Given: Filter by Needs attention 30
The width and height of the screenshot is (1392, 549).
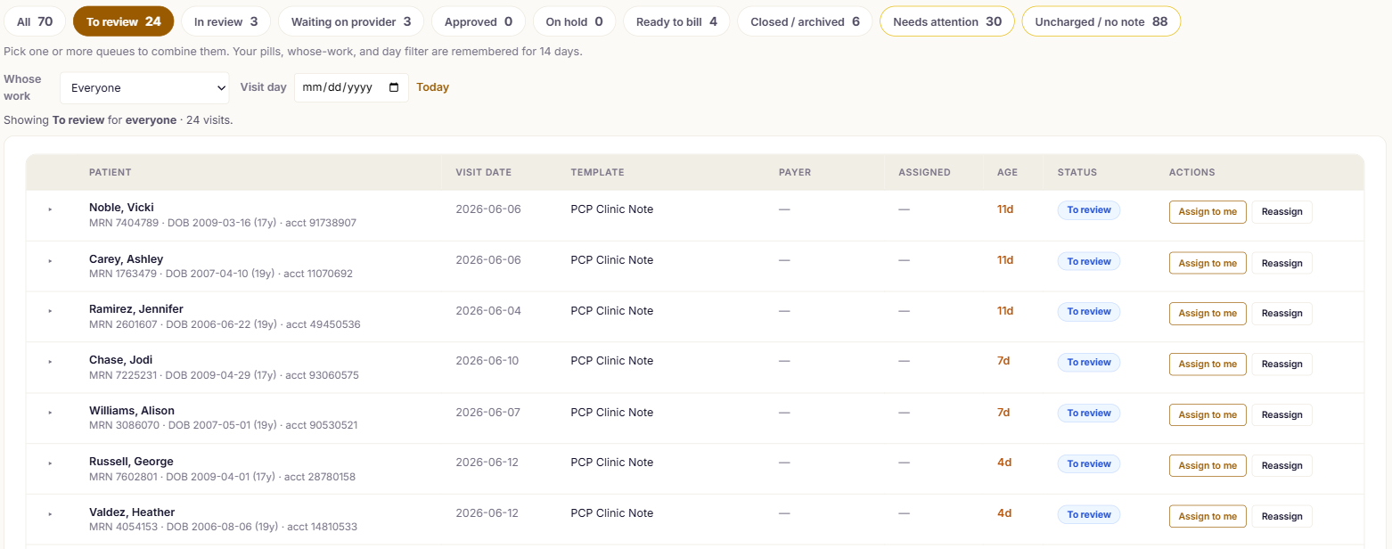Looking at the screenshot, I should [947, 21].
